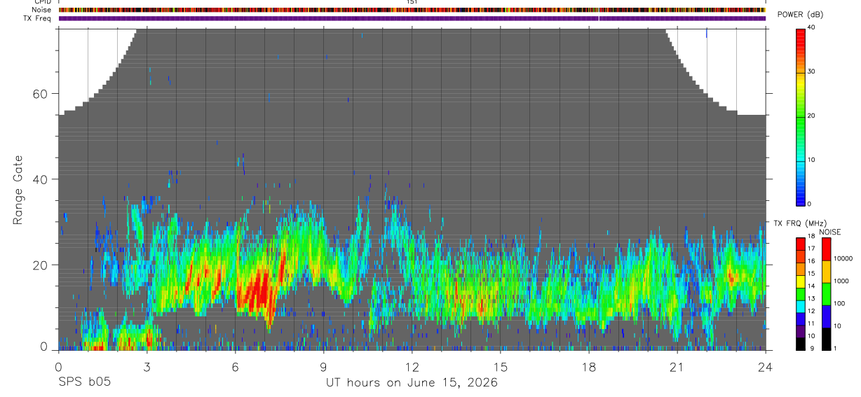The image size is (861, 397).
Task: Click the Range Gate axis title
Action: click(18, 190)
